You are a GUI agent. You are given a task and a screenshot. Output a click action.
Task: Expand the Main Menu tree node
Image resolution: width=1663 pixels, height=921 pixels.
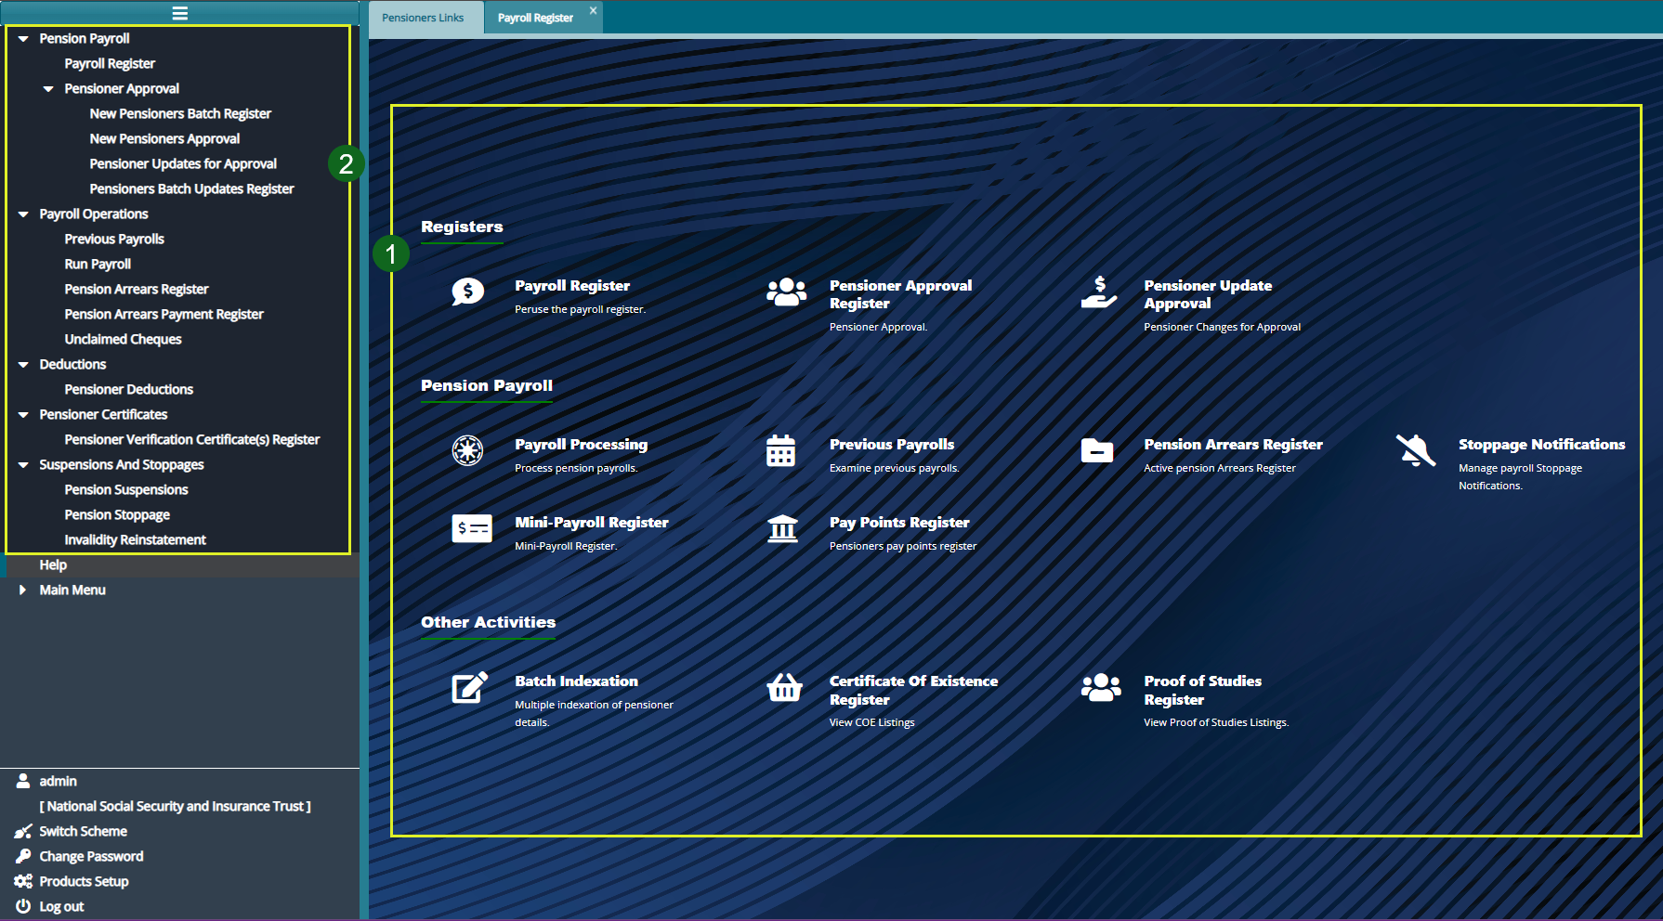(23, 590)
